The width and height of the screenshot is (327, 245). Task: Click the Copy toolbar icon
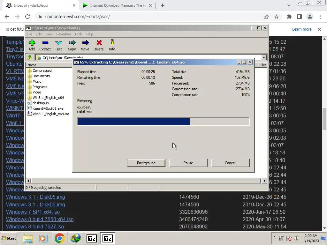point(72,45)
